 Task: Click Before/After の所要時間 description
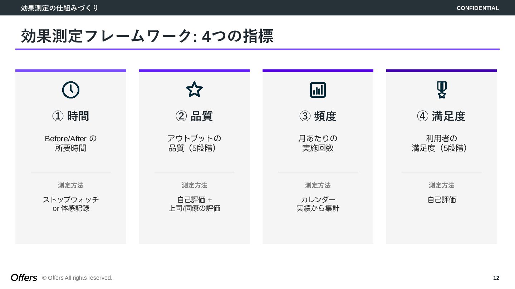click(x=71, y=143)
